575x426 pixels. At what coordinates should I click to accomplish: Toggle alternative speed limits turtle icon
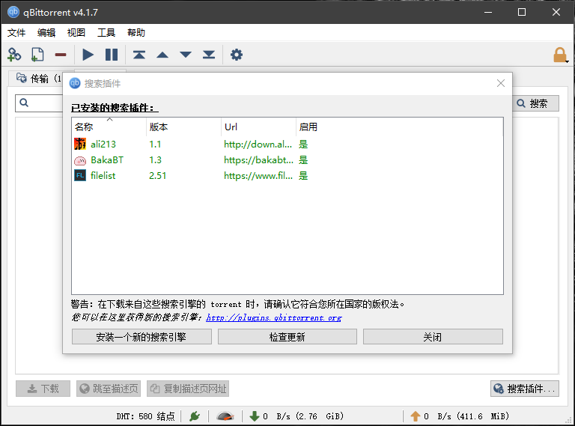(225, 416)
